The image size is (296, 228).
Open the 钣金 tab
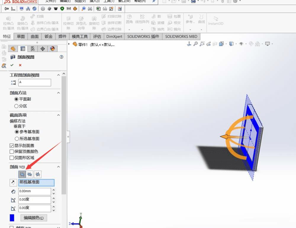coord(49,37)
